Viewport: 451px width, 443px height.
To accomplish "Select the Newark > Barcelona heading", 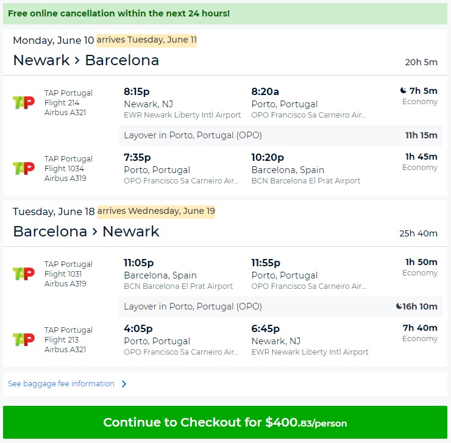I will [86, 60].
